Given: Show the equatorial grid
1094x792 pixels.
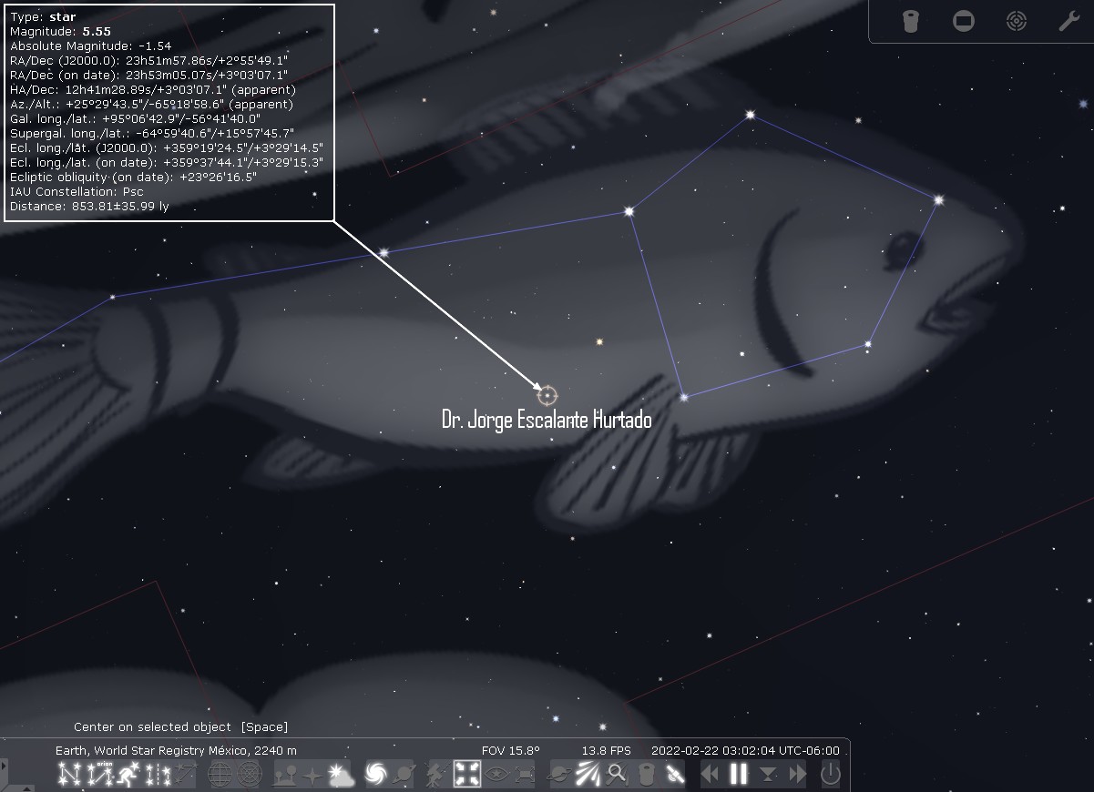Looking at the screenshot, I should coord(220,775).
